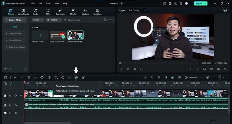Click the add marker shield icon
This screenshot has height=124, width=232.
[x=152, y=77]
